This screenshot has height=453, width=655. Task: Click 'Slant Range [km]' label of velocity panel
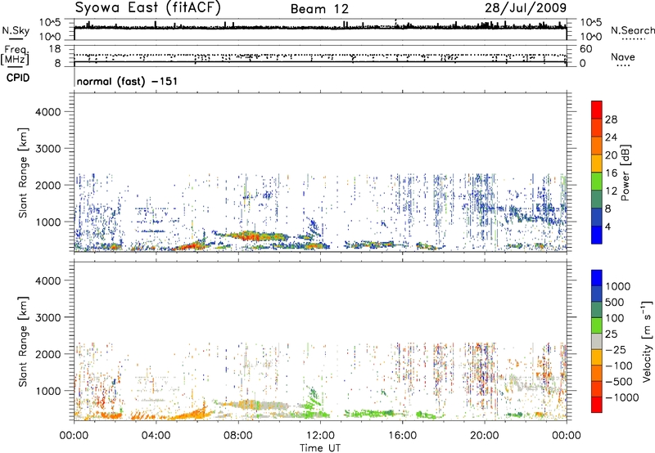click(23, 342)
